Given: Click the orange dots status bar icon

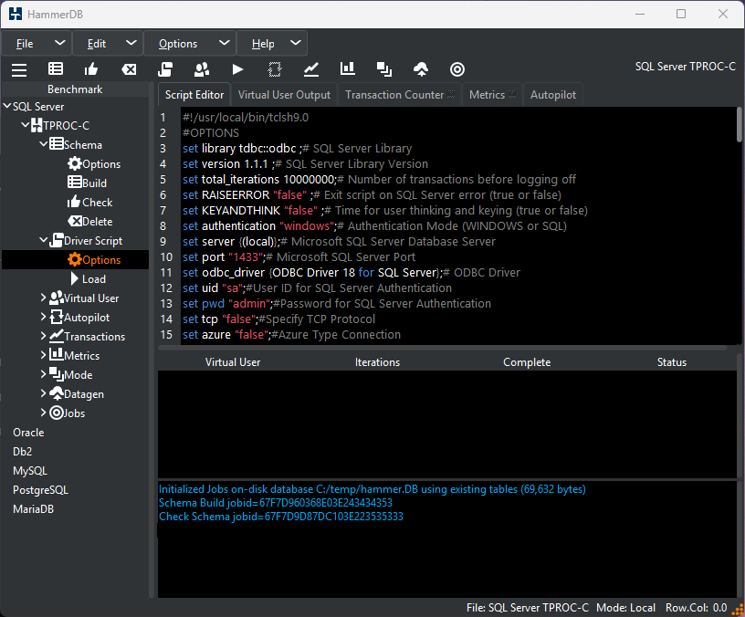Looking at the screenshot, I should 737,609.
